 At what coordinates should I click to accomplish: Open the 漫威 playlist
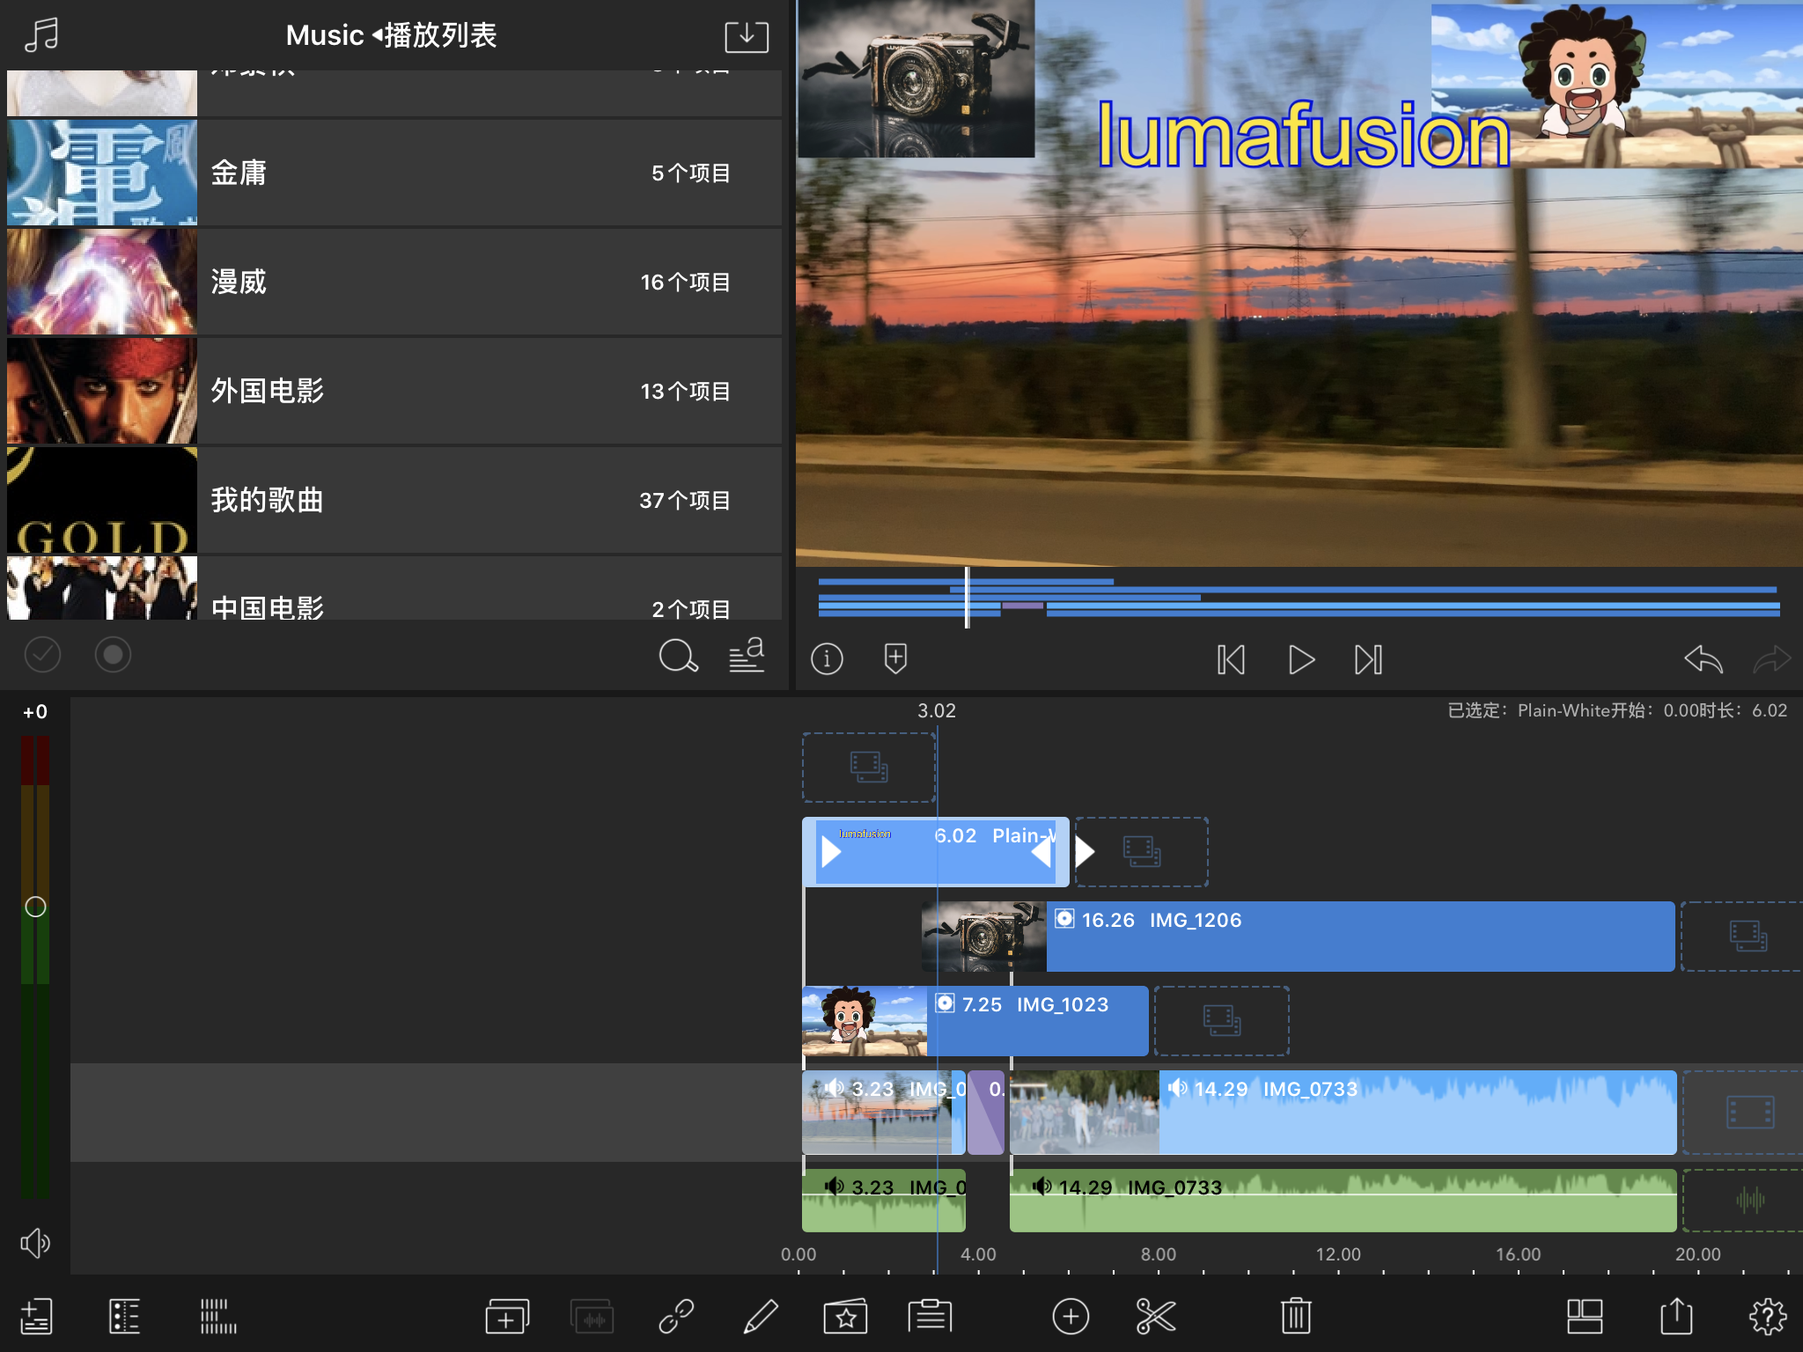click(x=394, y=282)
